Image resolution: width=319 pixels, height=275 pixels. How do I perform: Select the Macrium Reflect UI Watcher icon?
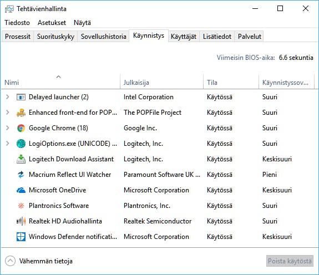pos(21,175)
